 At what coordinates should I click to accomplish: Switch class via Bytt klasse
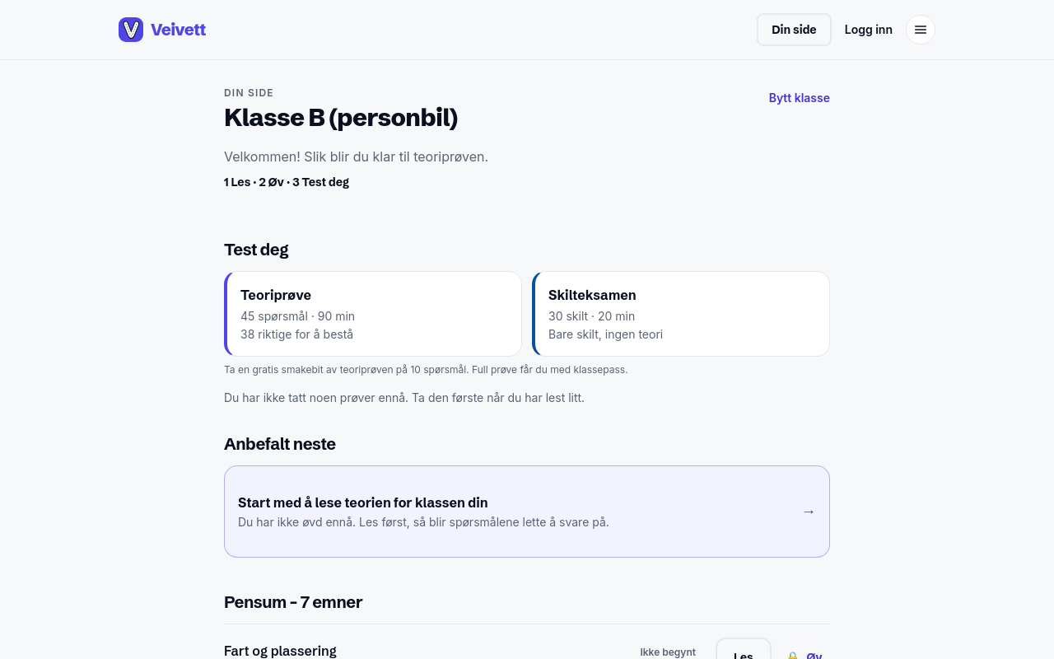click(799, 98)
